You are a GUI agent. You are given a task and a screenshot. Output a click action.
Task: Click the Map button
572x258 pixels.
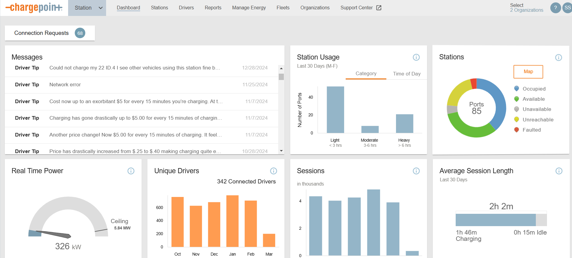point(528,72)
